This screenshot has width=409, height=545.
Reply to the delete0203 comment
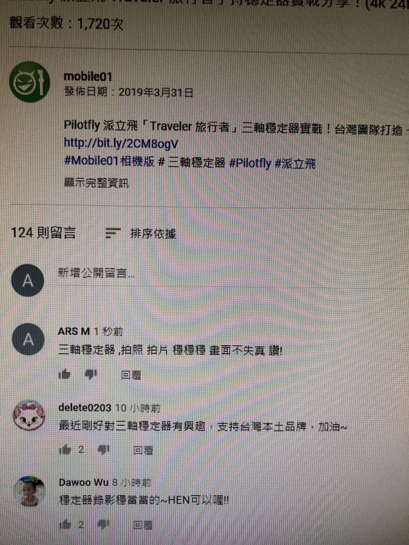[x=143, y=450]
